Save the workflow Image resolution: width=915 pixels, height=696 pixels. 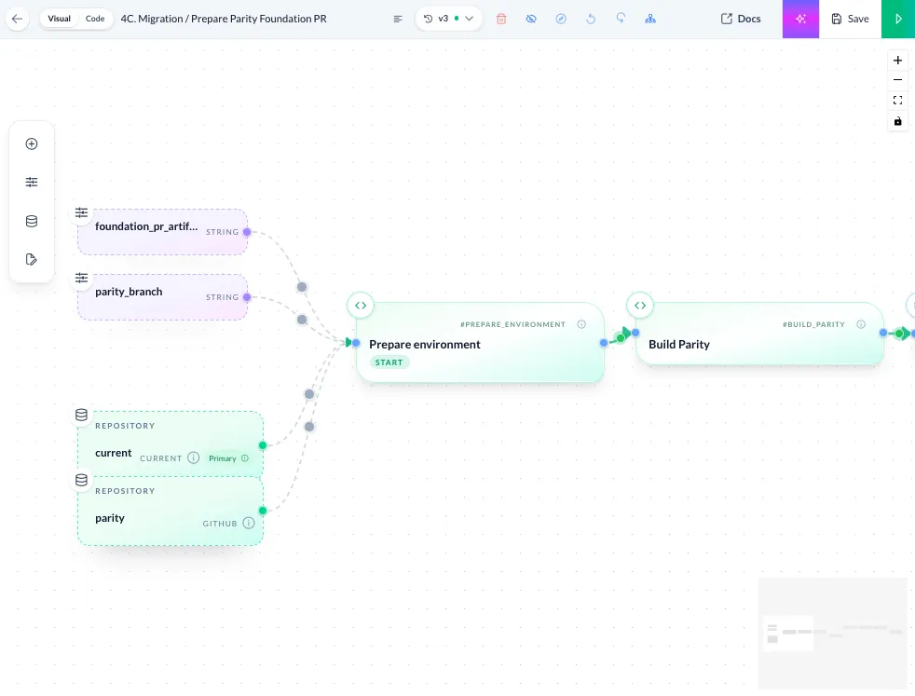pyautogui.click(x=850, y=19)
